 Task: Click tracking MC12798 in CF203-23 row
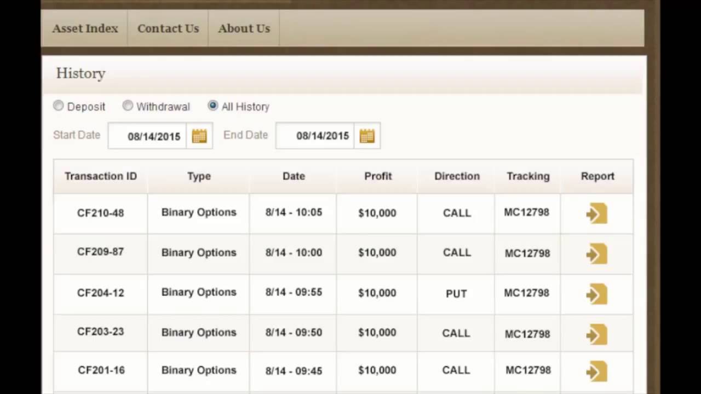coord(527,334)
